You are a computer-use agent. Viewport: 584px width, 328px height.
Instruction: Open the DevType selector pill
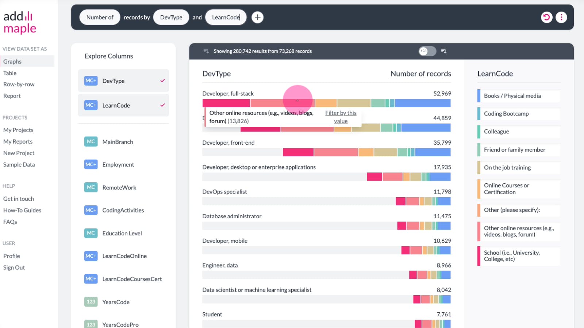pos(171,17)
